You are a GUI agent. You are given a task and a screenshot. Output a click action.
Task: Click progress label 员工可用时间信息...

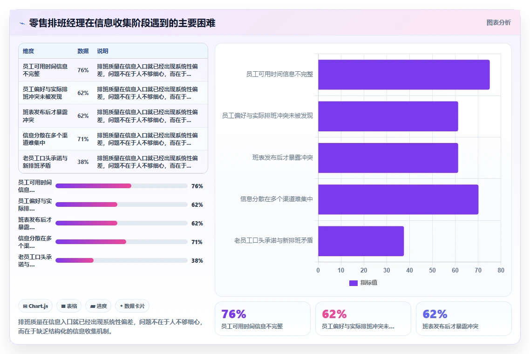(35, 186)
